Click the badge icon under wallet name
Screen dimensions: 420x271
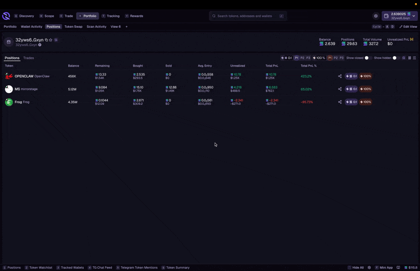coord(40,45)
